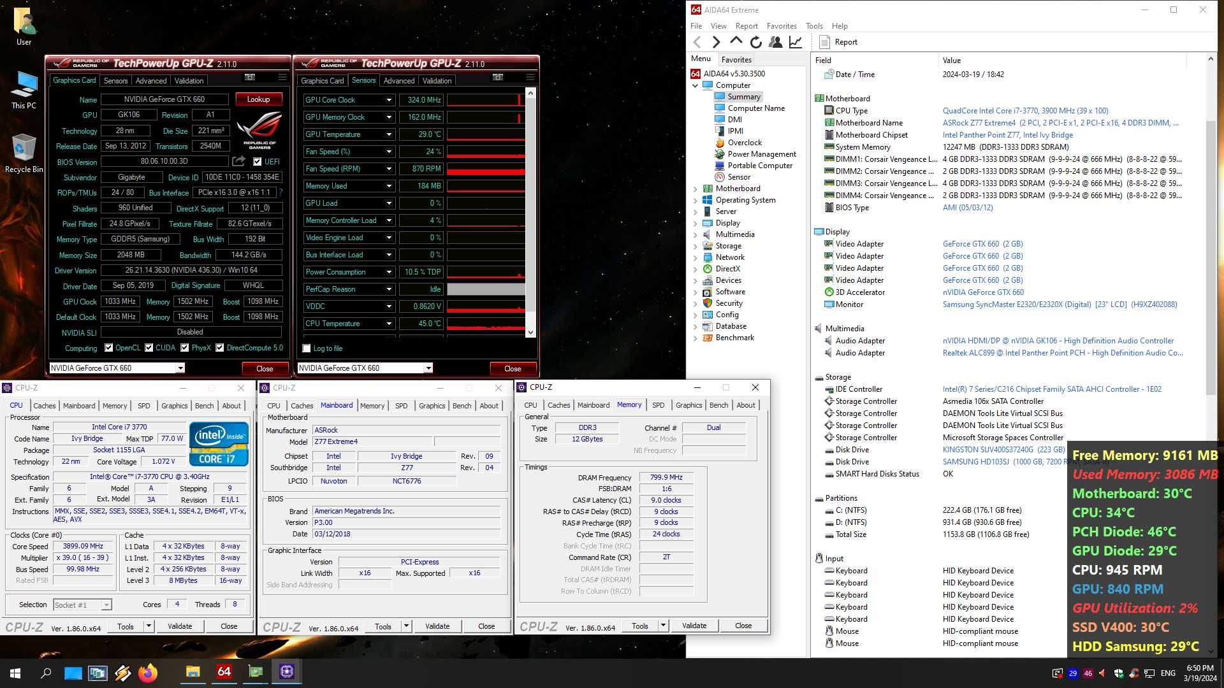Open hamburger menu in first GPU-Z window
The width and height of the screenshot is (1224, 688).
[282, 77]
